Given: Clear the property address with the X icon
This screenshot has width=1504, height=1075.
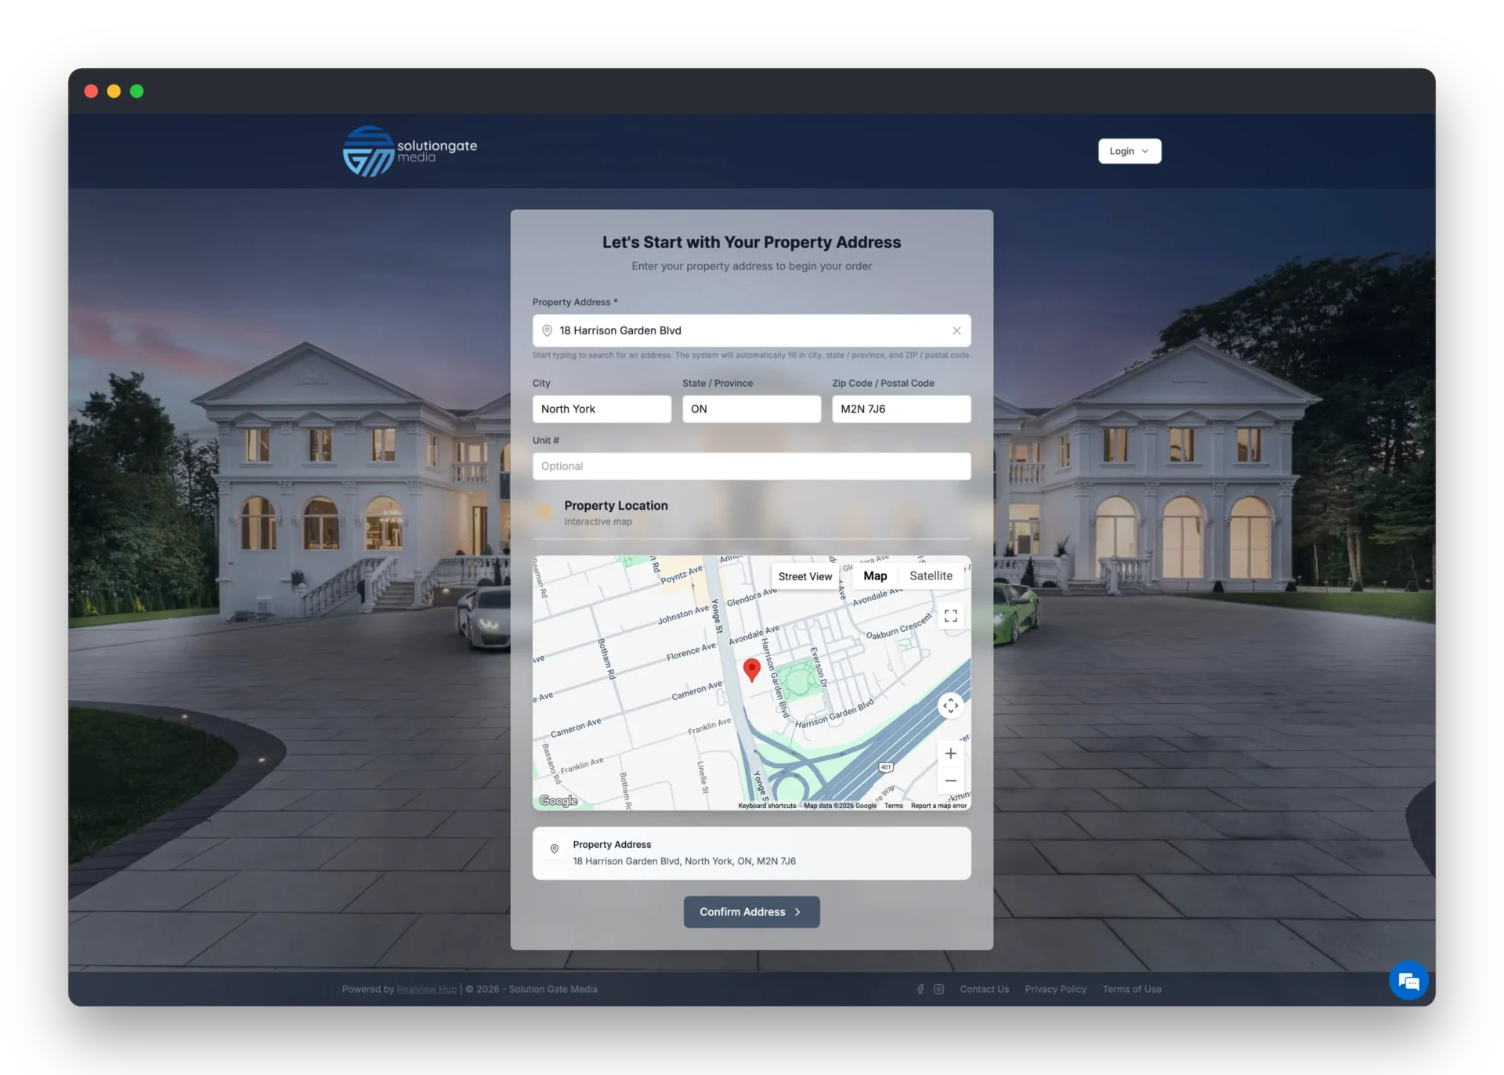Looking at the screenshot, I should pos(956,330).
